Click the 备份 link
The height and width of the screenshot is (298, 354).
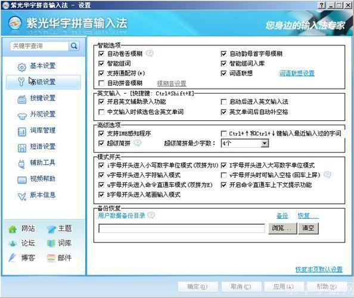click(282, 216)
